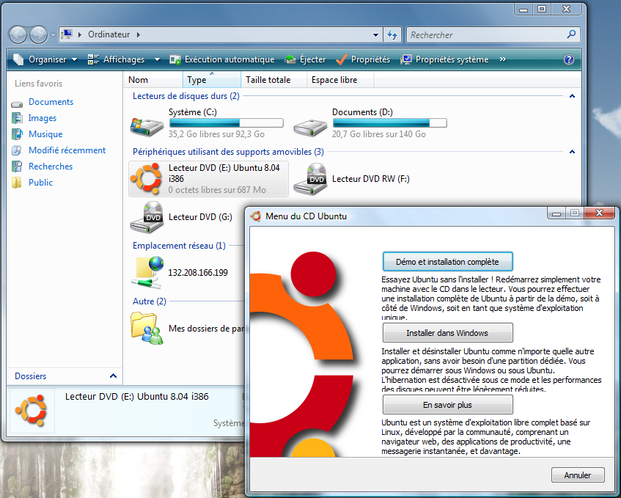Click Ordinateur in the address breadcrumb
621x498 pixels.
(109, 34)
